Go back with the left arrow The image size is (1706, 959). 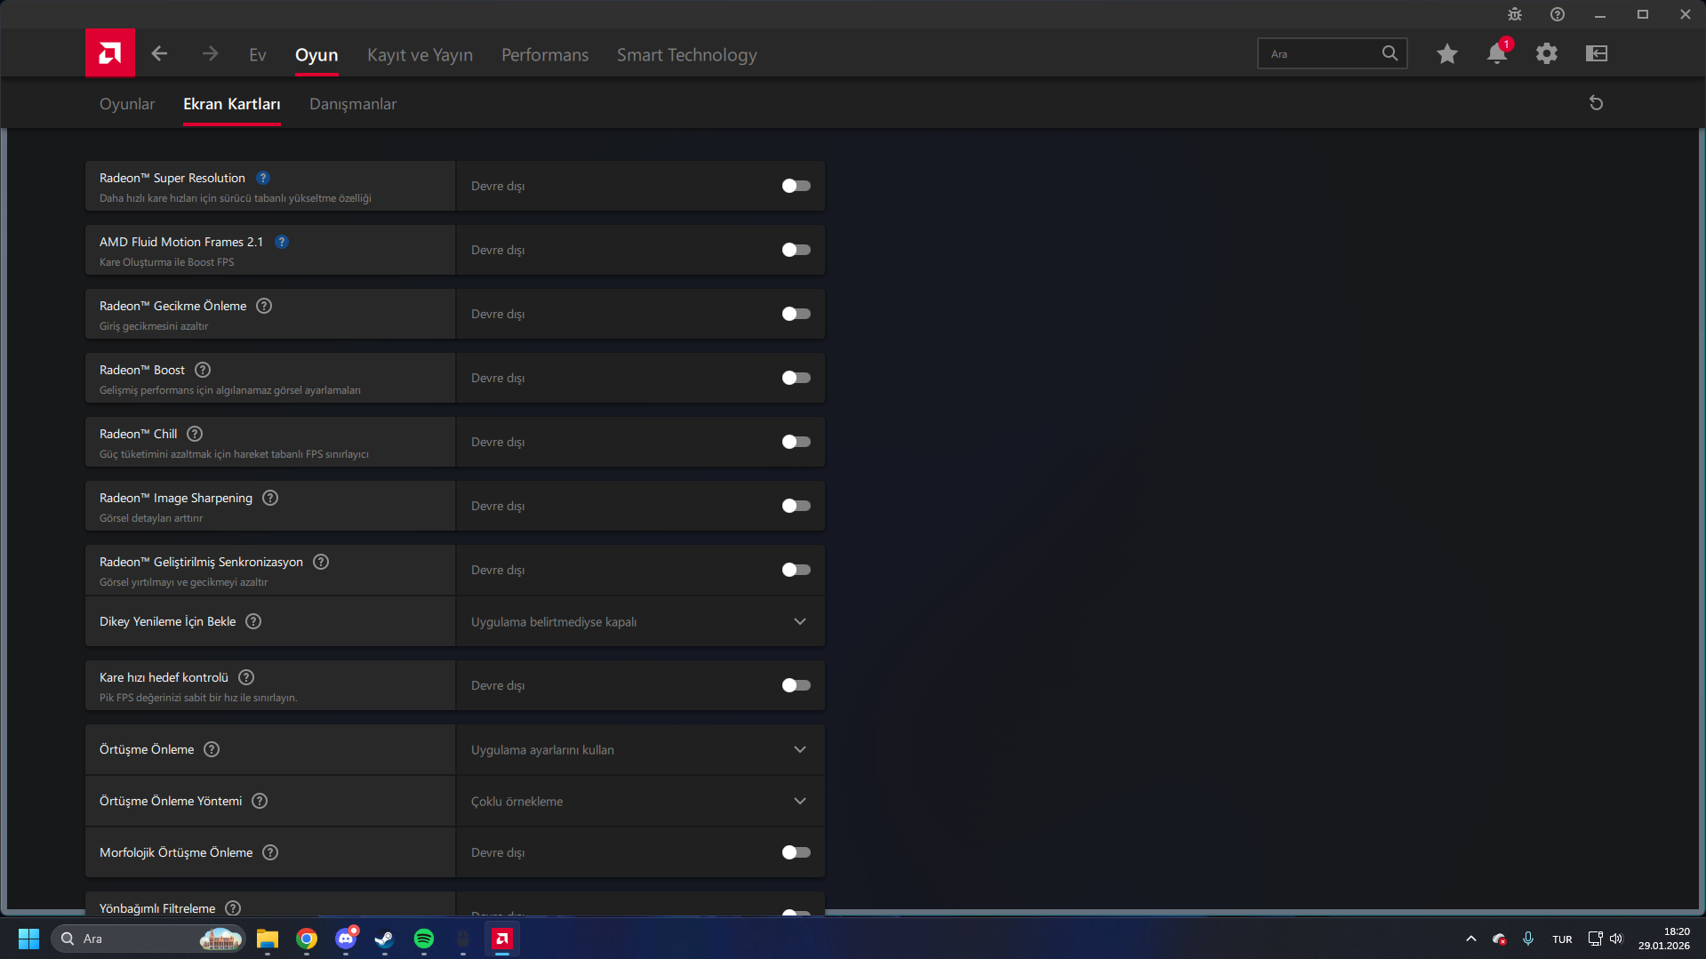click(159, 54)
